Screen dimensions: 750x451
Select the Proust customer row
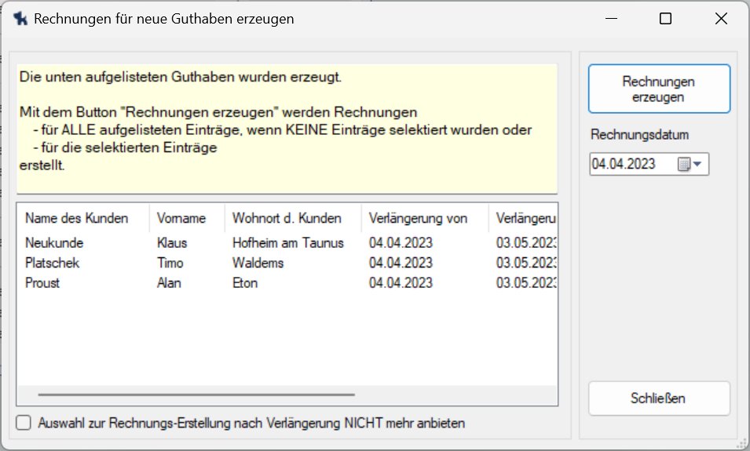click(42, 282)
